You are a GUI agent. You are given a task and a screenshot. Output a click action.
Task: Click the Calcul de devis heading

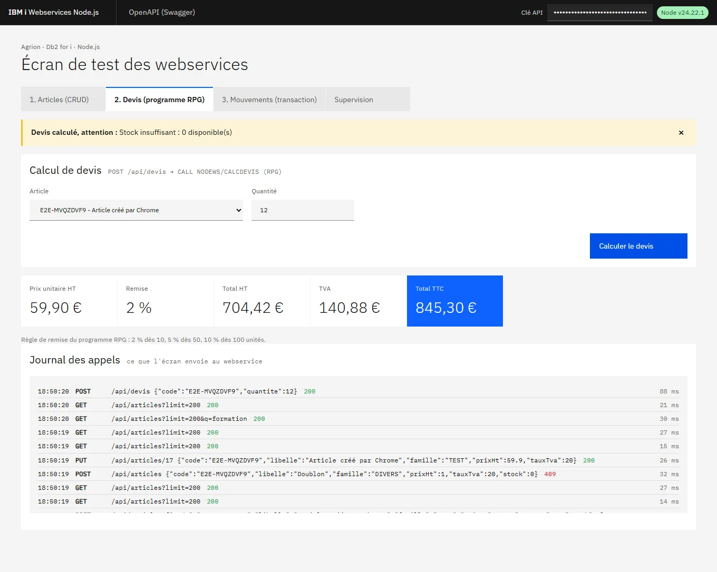[65, 170]
